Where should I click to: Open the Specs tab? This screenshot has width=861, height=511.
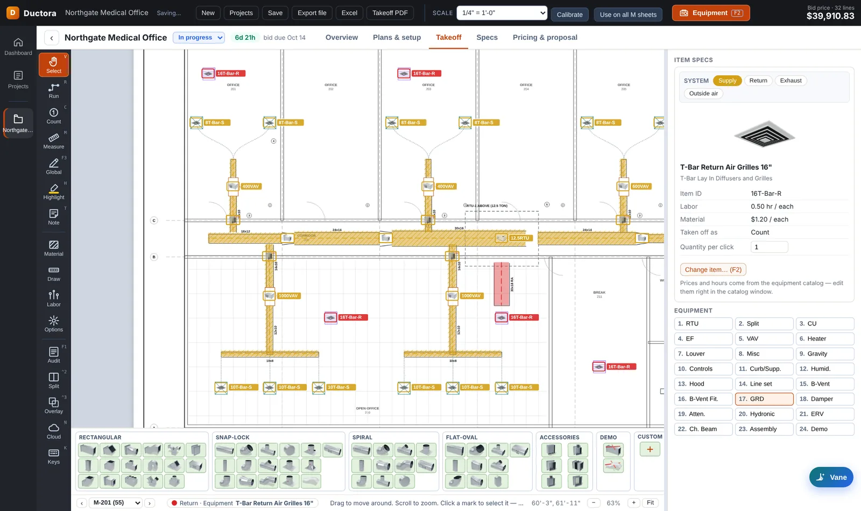click(x=487, y=38)
